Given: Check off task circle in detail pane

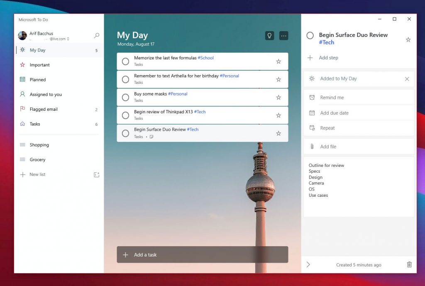Looking at the screenshot, I should tap(310, 36).
